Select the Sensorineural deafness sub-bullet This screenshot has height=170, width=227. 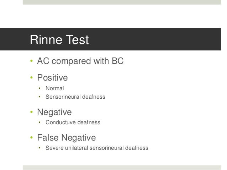[x=75, y=97]
